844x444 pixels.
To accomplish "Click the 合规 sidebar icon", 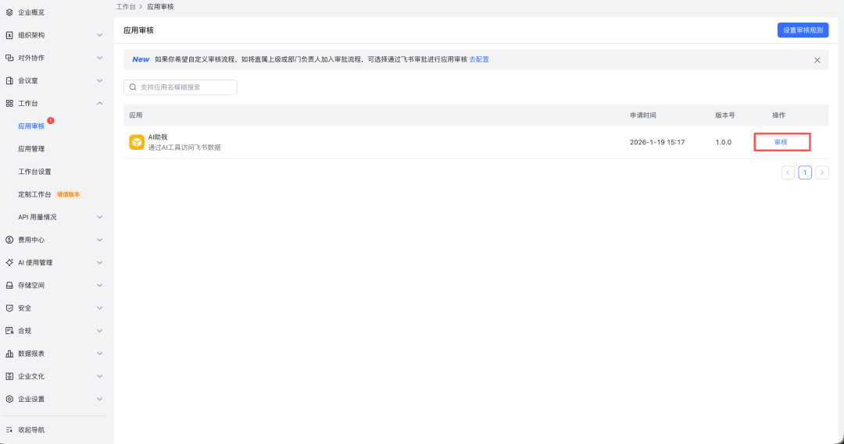I will pyautogui.click(x=9, y=331).
